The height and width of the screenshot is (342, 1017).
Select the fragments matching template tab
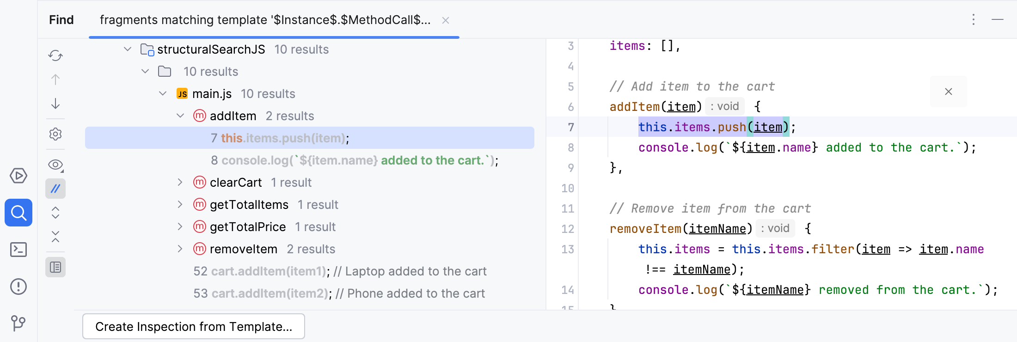265,20
